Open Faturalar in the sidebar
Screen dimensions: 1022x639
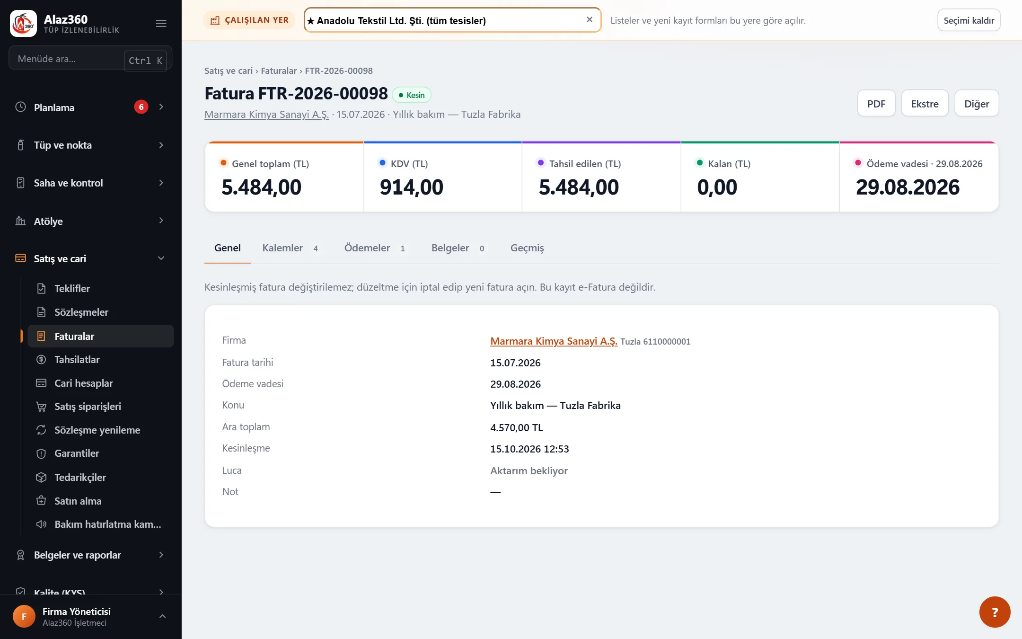tap(101, 336)
